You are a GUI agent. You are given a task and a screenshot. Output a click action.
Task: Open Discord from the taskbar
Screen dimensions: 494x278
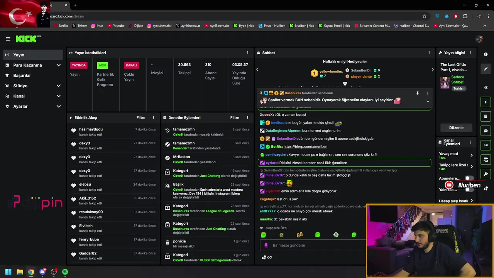pos(42,272)
